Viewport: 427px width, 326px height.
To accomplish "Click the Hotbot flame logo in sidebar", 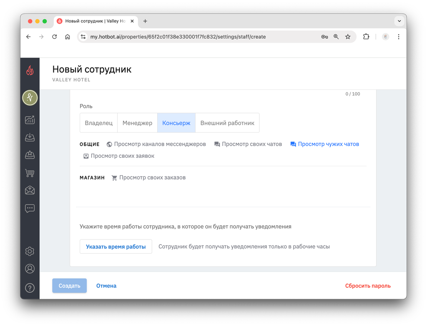I will pos(30,70).
